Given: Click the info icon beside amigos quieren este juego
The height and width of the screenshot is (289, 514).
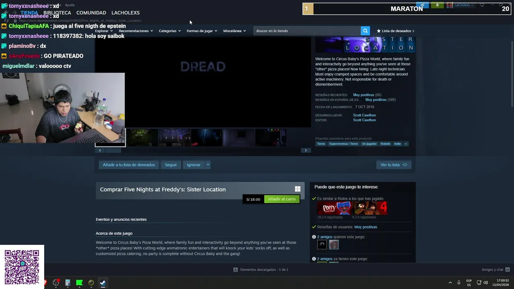Looking at the screenshot, I should click(x=314, y=237).
